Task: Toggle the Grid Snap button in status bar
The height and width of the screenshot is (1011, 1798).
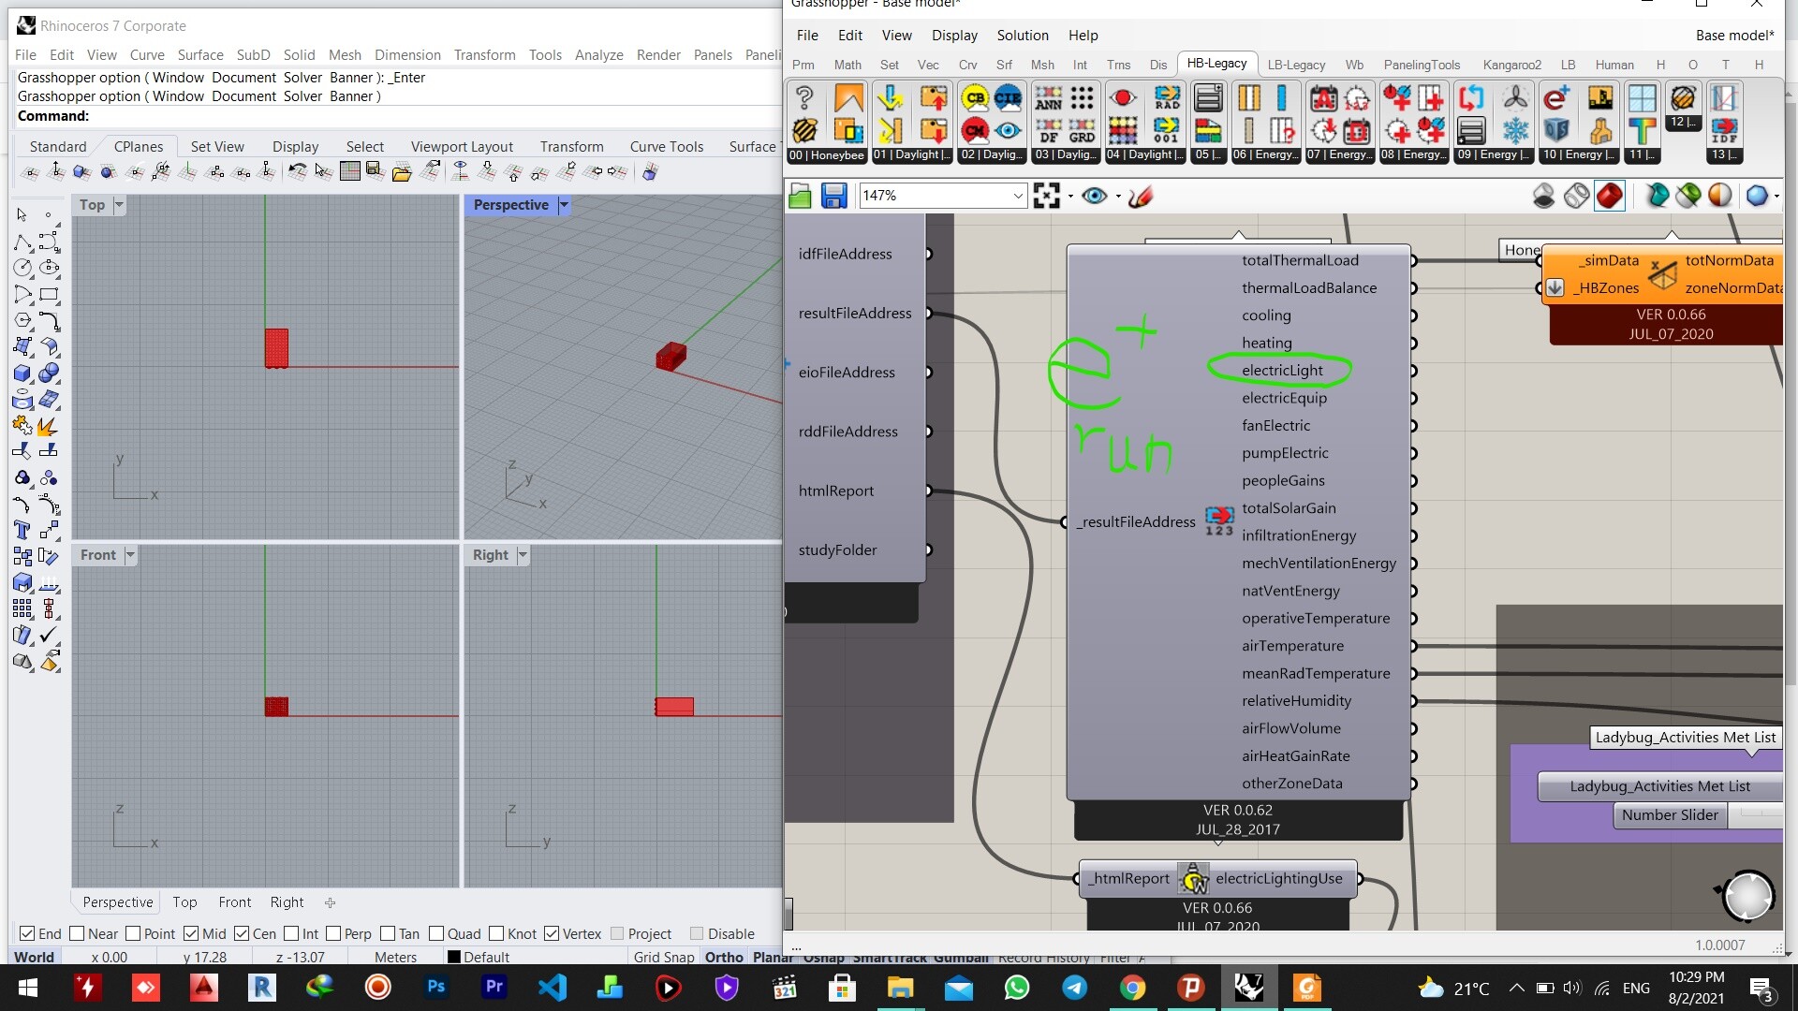Action: [x=664, y=957]
